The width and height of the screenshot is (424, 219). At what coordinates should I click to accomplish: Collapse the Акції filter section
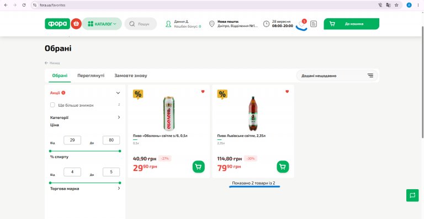118,93
